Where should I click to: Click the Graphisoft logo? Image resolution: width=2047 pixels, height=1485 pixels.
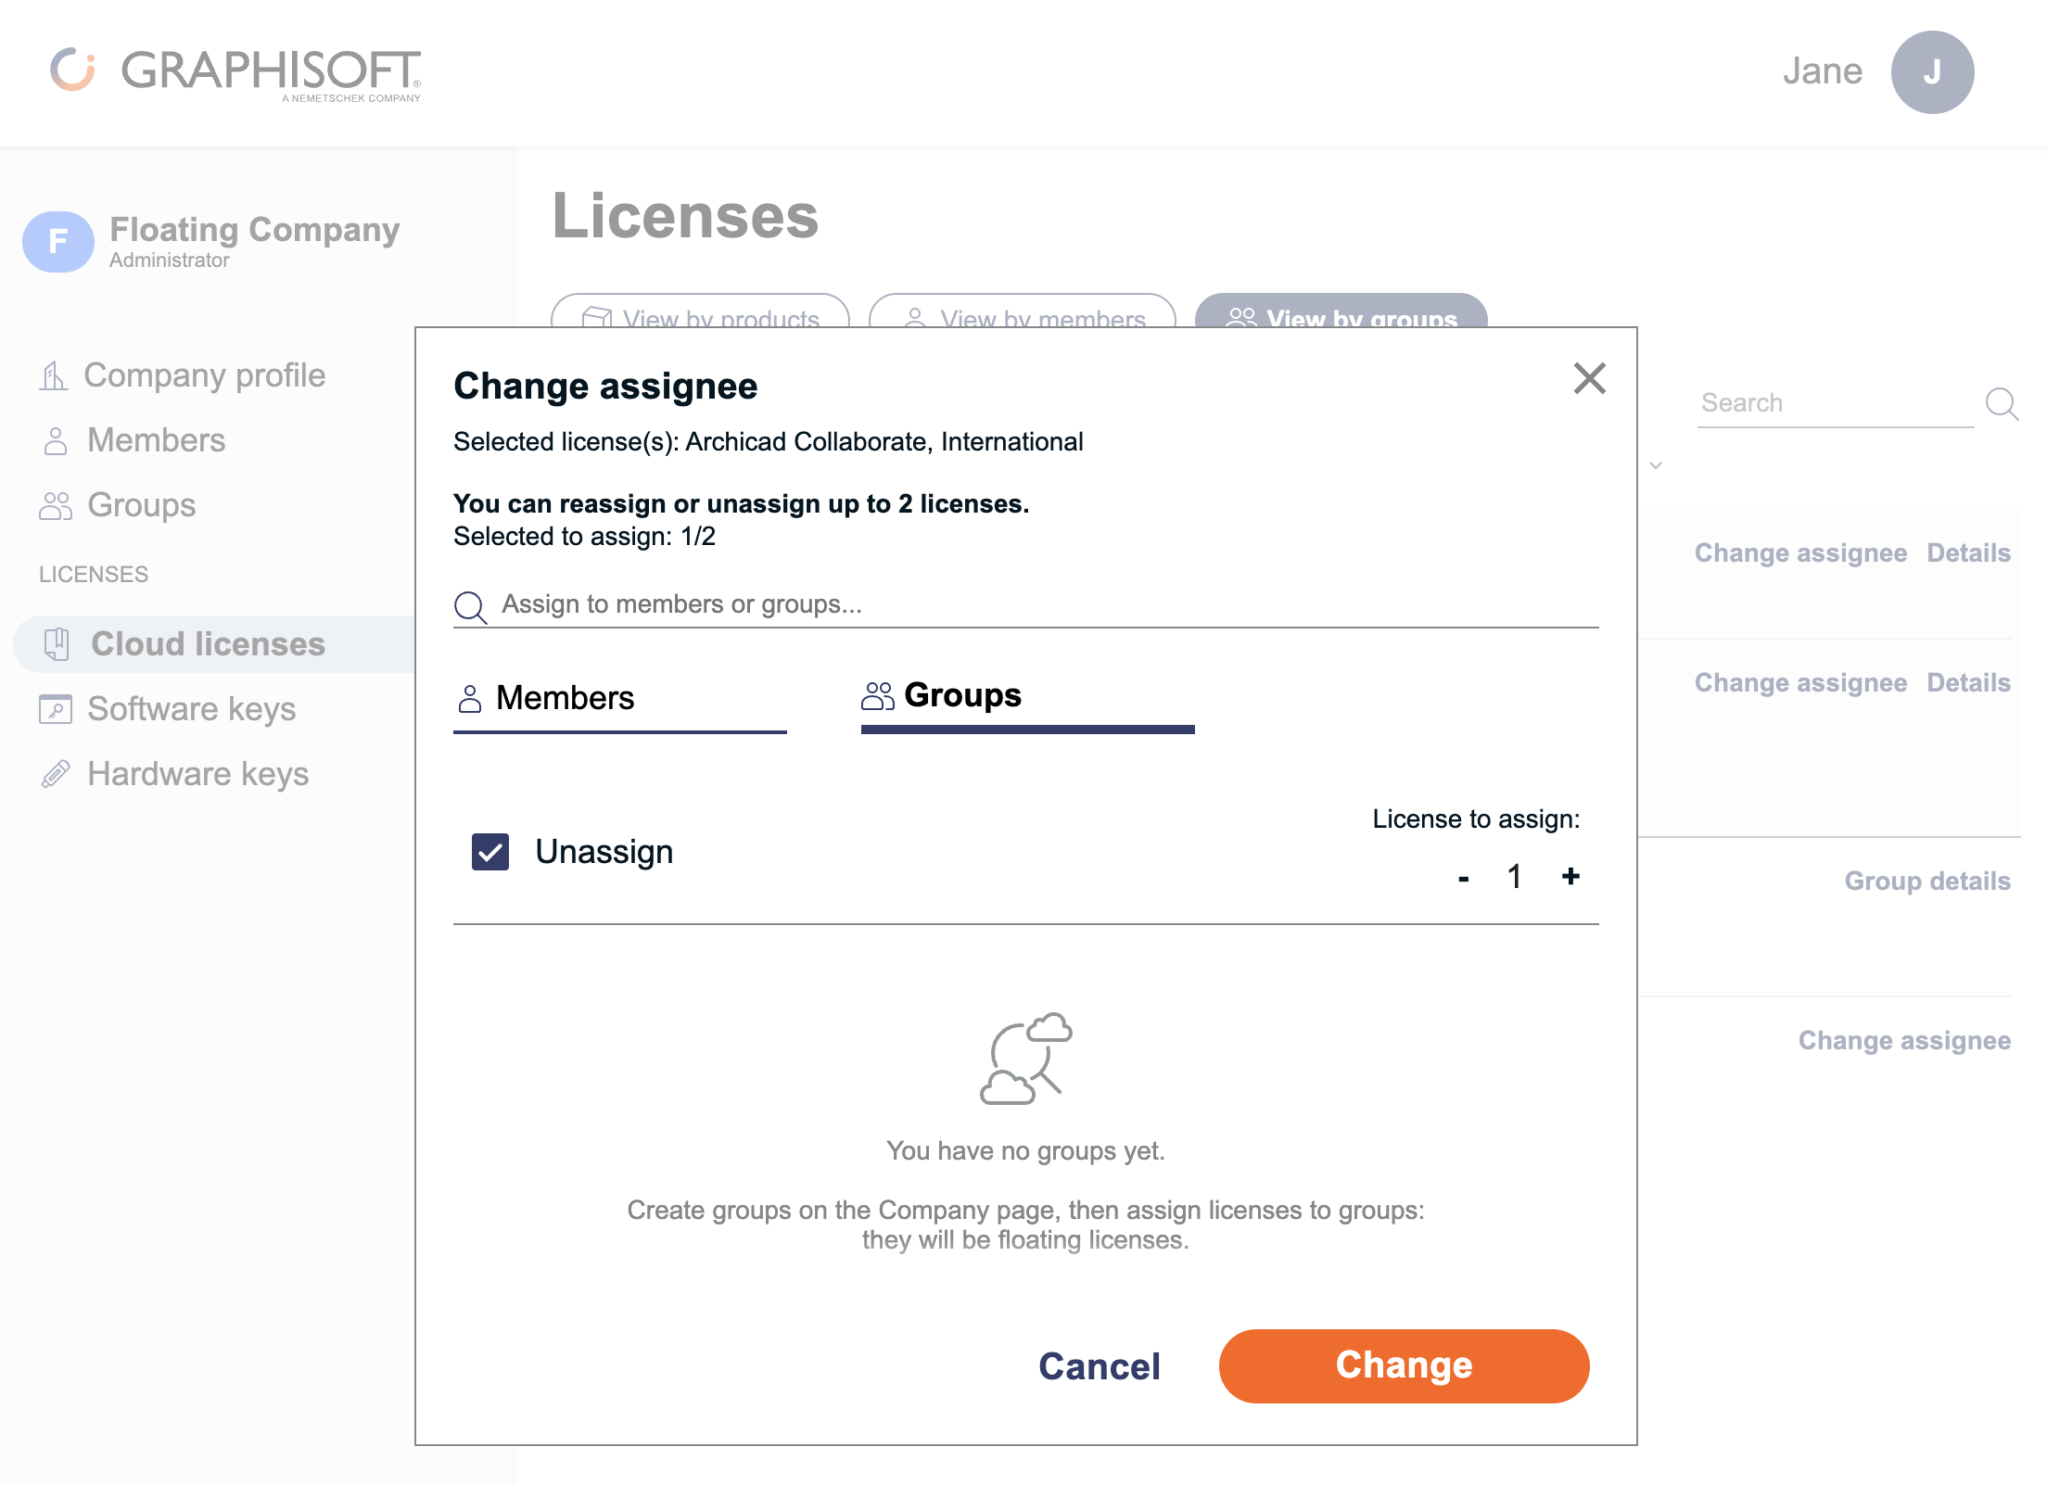[x=235, y=72]
